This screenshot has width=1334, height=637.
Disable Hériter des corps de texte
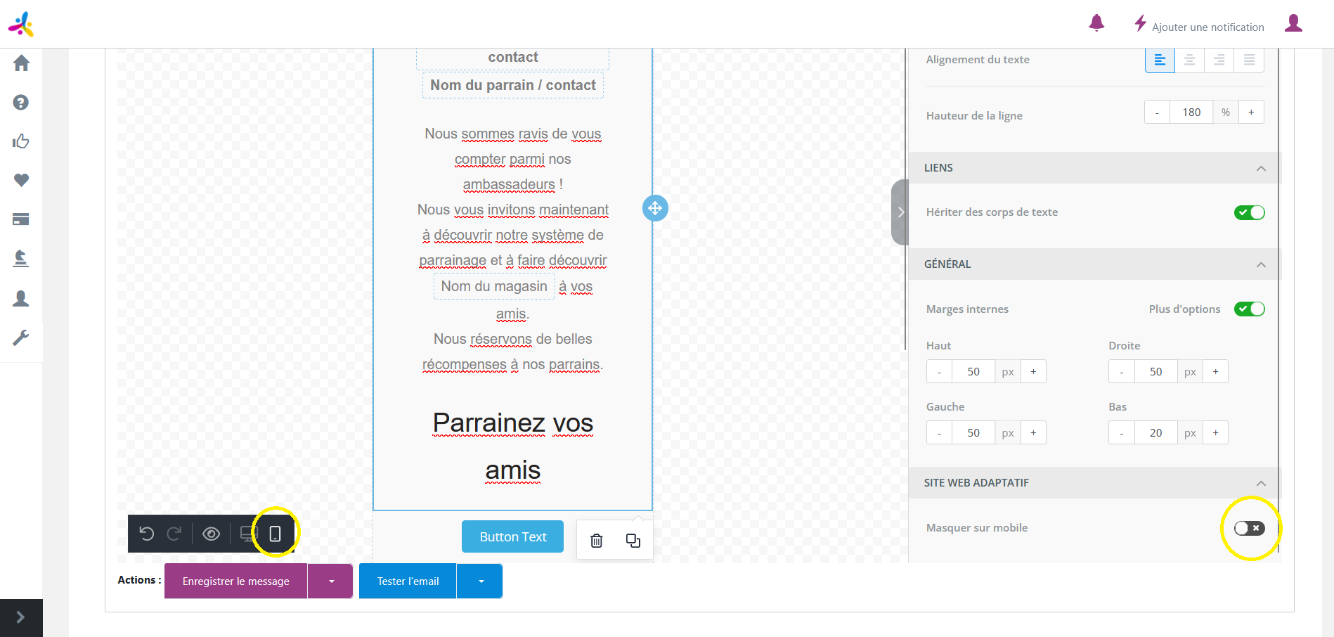point(1249,212)
